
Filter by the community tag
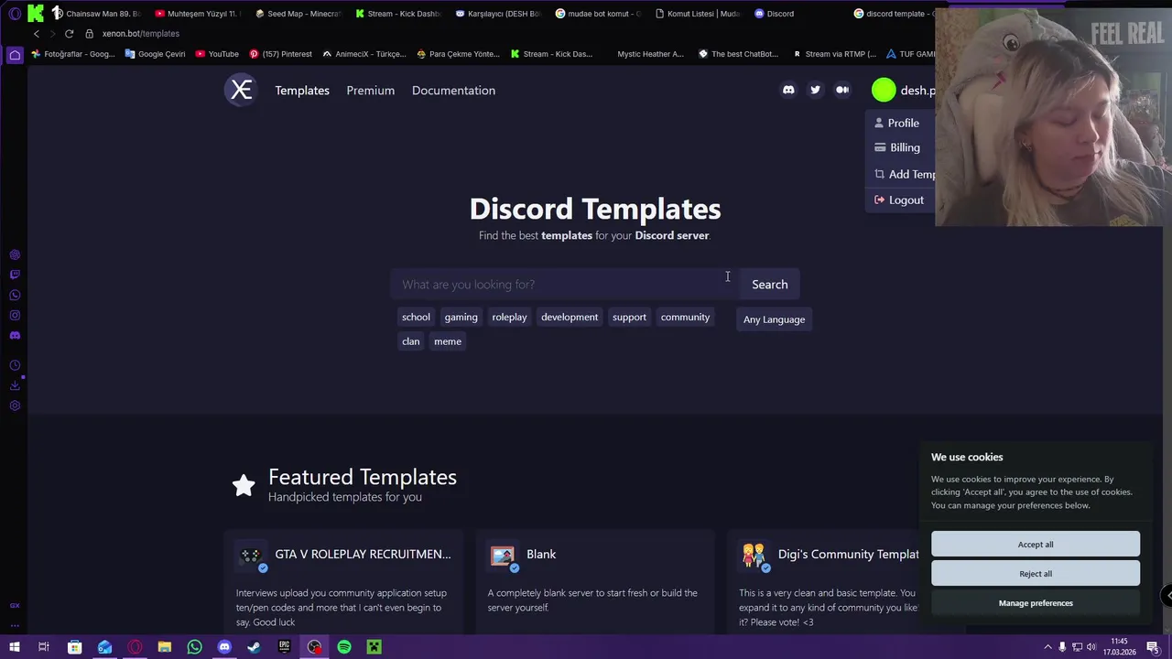(685, 317)
